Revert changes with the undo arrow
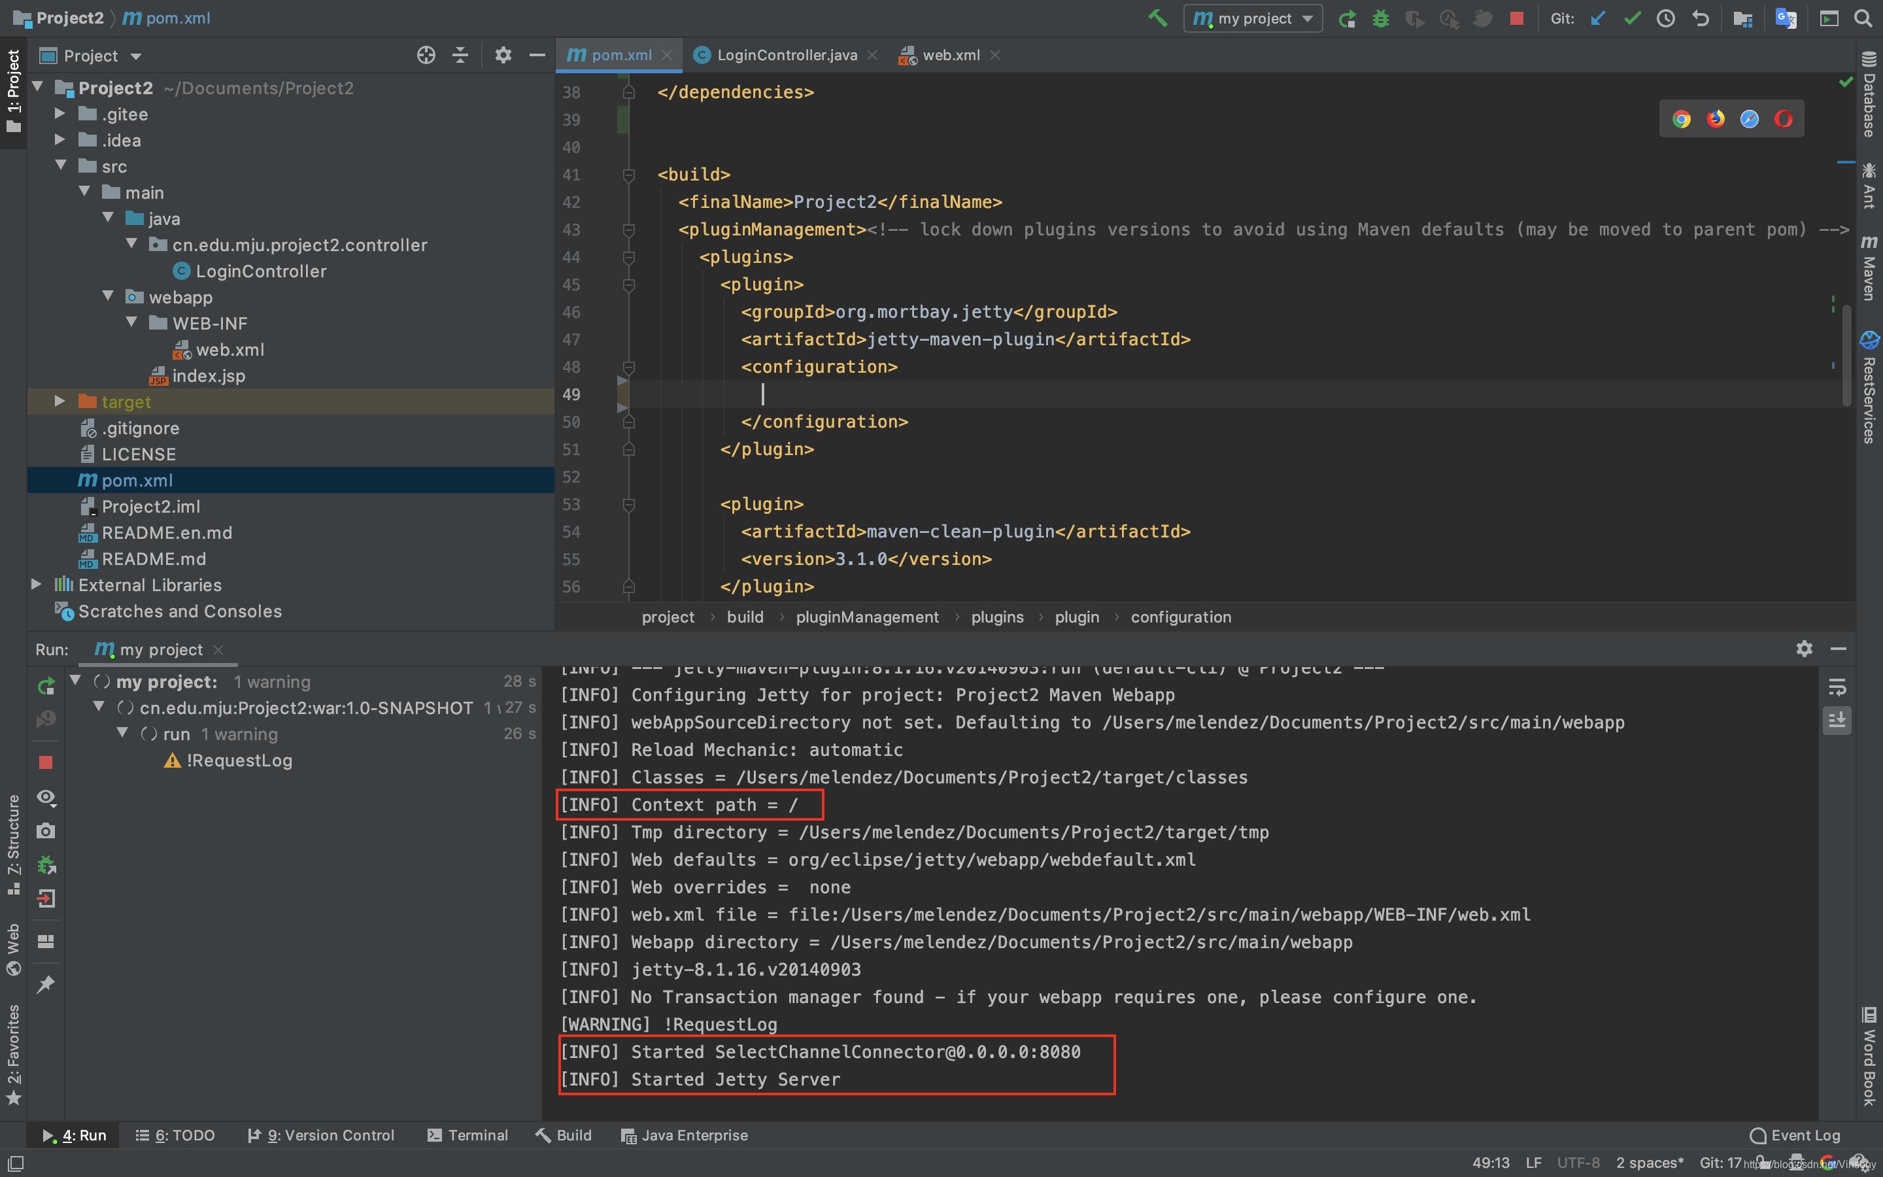This screenshot has width=1883, height=1177. click(1701, 18)
